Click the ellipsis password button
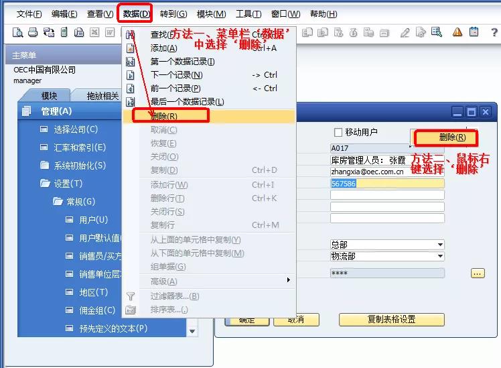This screenshot has width=501, height=368. pos(478,273)
